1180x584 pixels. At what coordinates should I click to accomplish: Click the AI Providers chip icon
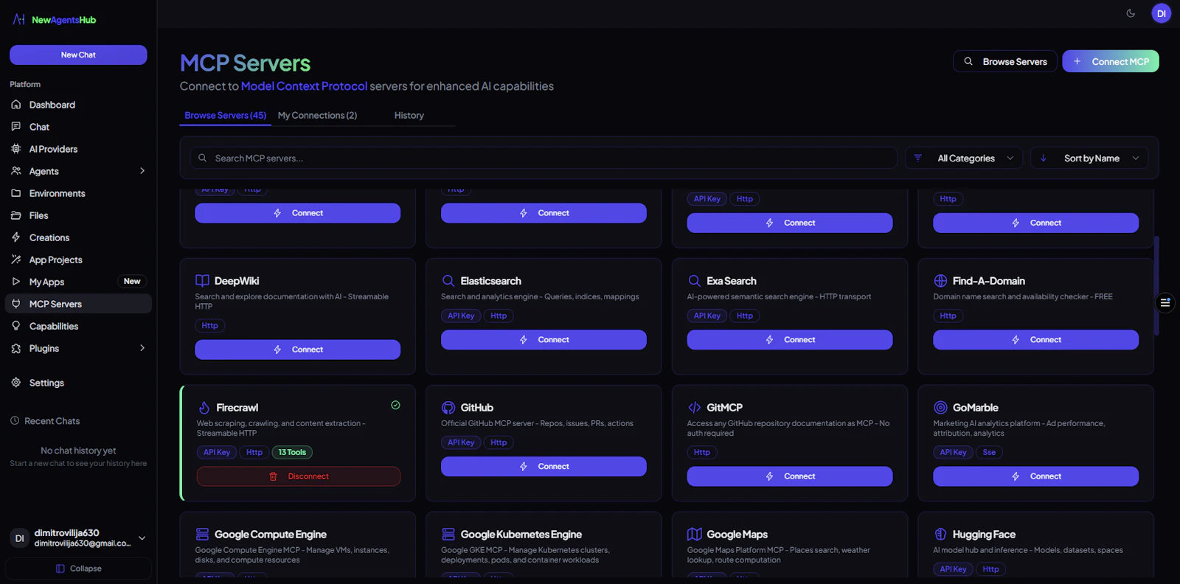tap(16, 149)
